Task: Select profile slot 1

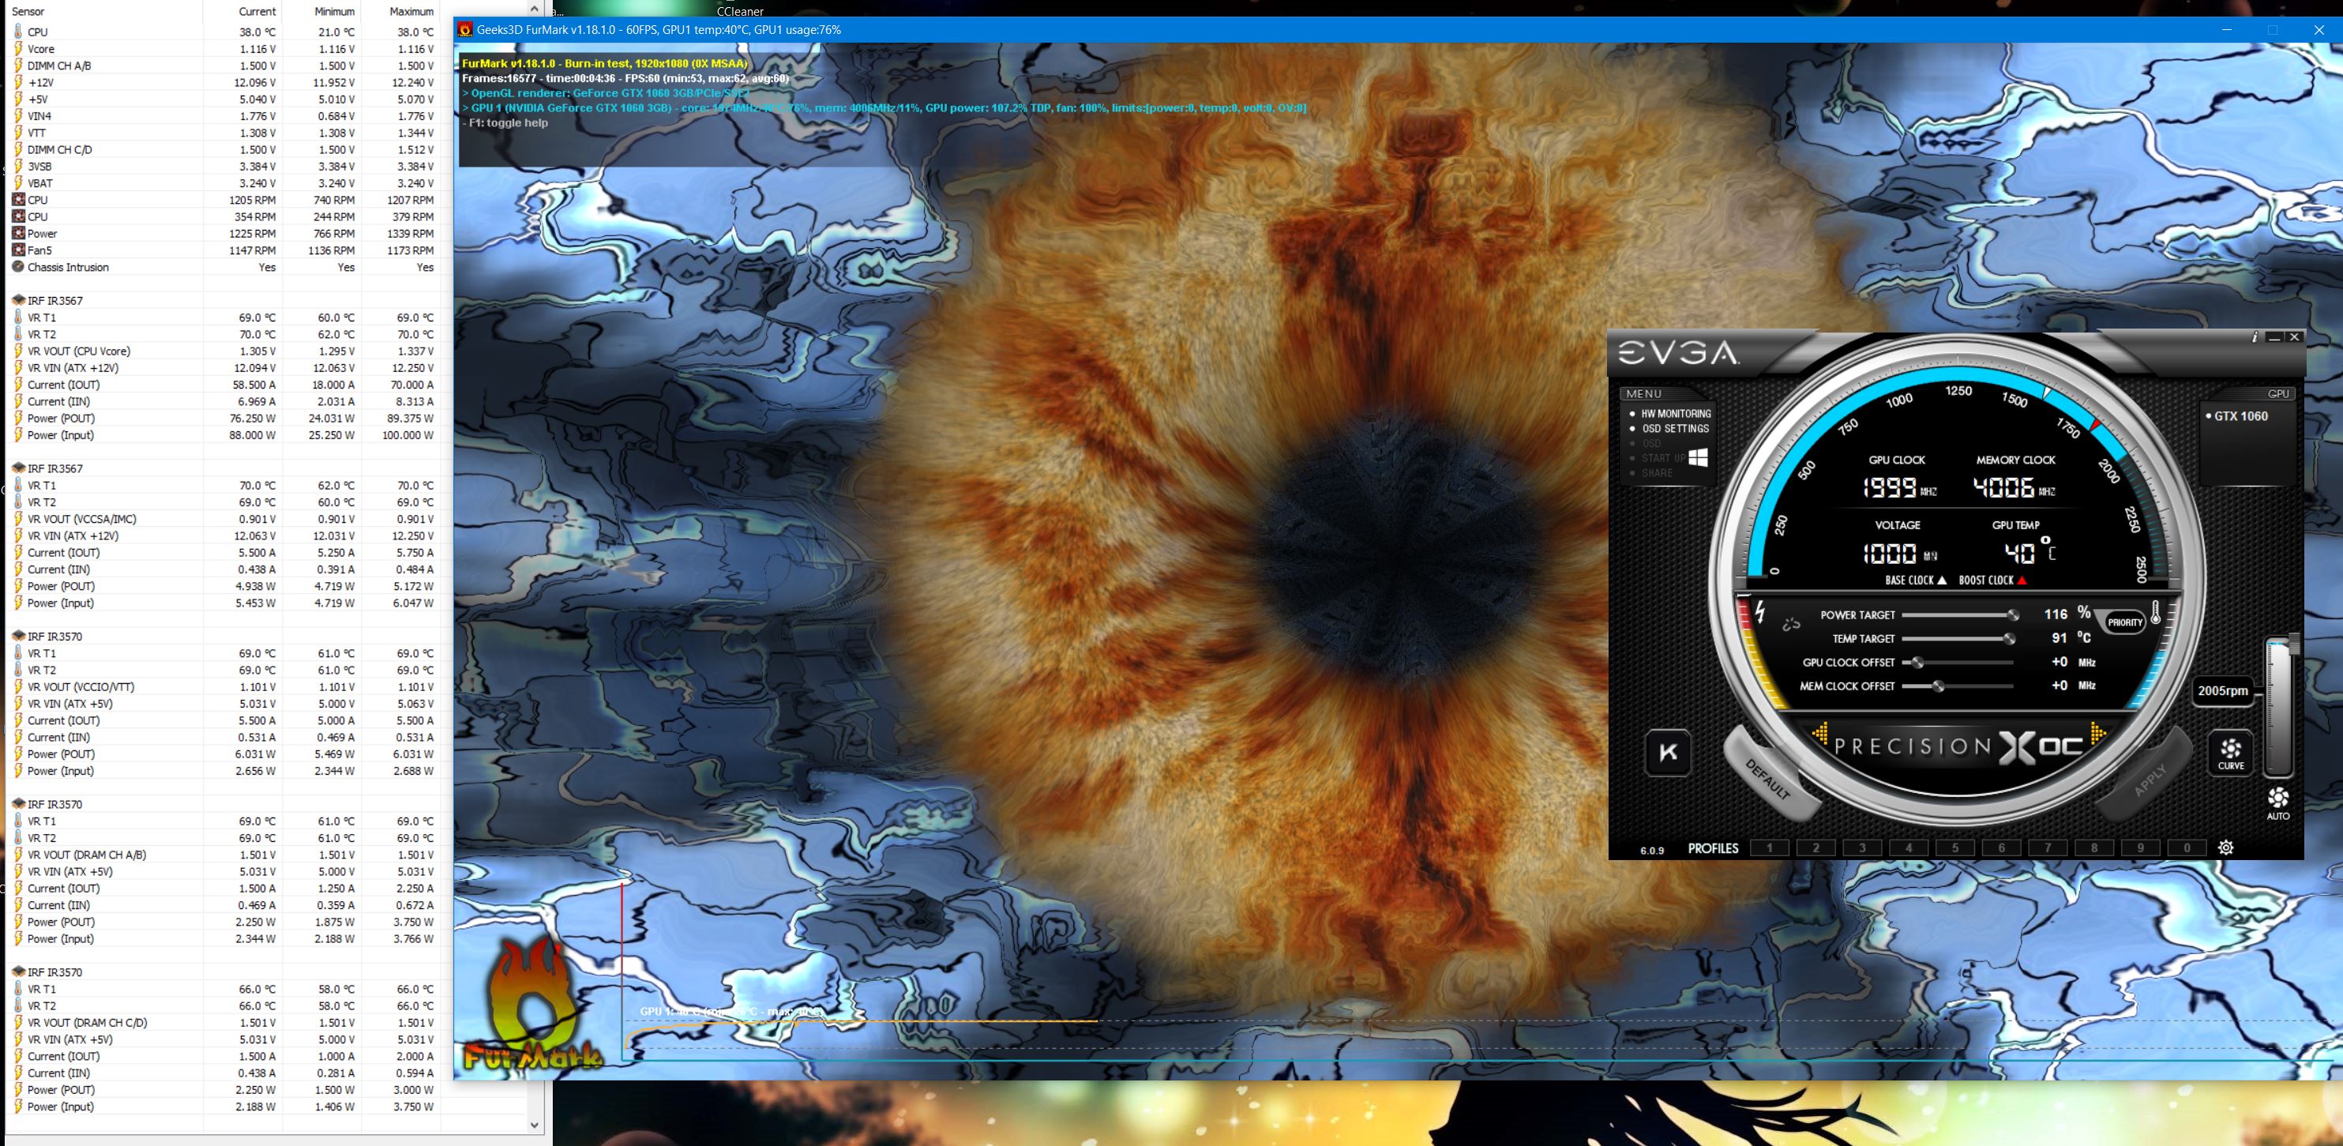Action: pyautogui.click(x=1769, y=847)
